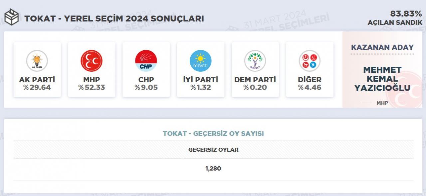Click the DEM Parti tree logo

tap(255, 61)
